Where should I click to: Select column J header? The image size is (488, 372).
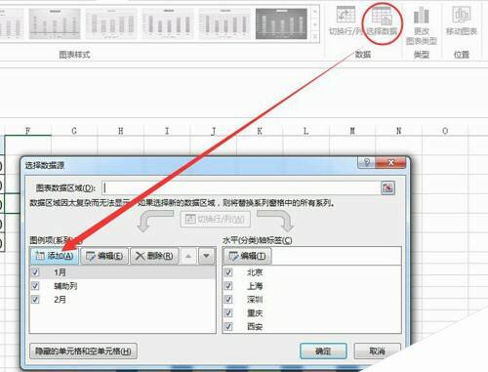(214, 131)
